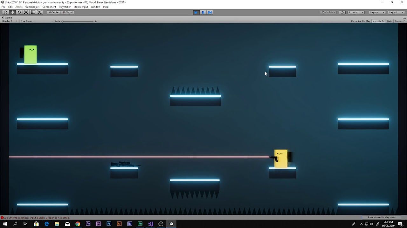Open Adobe Photoshop from taskbar
Viewport: 407px width, 228px height.
point(109,224)
